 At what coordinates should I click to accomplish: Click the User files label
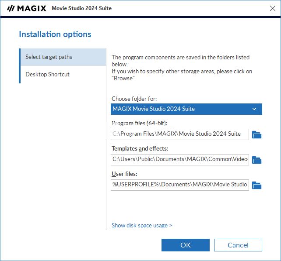(x=124, y=174)
